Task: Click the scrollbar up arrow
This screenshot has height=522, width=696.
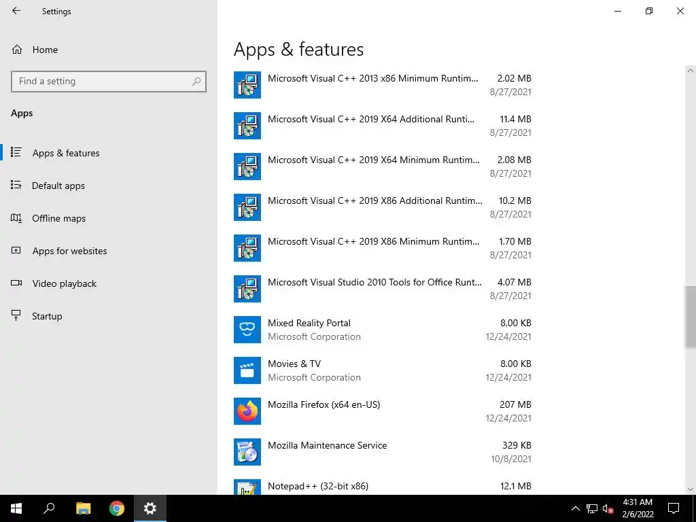Action: coord(691,71)
